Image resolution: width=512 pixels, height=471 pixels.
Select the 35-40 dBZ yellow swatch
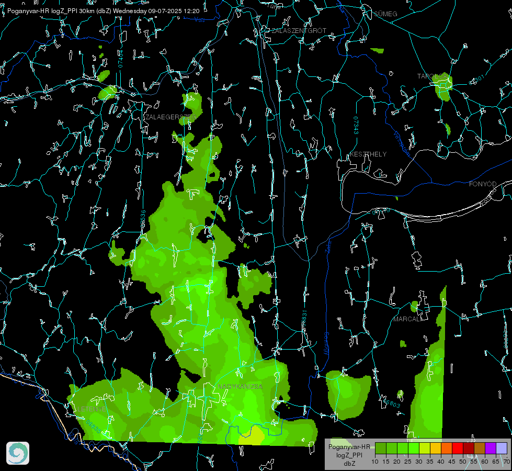tap(436, 448)
